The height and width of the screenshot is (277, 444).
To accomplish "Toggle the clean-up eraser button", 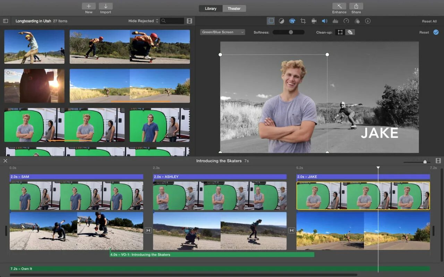I will 350,32.
